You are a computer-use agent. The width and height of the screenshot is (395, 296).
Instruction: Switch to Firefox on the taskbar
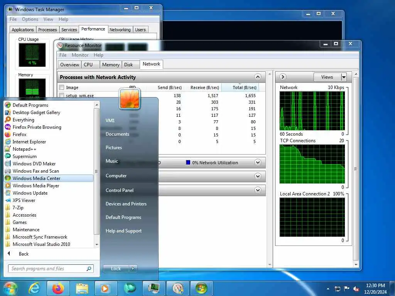coord(58,288)
